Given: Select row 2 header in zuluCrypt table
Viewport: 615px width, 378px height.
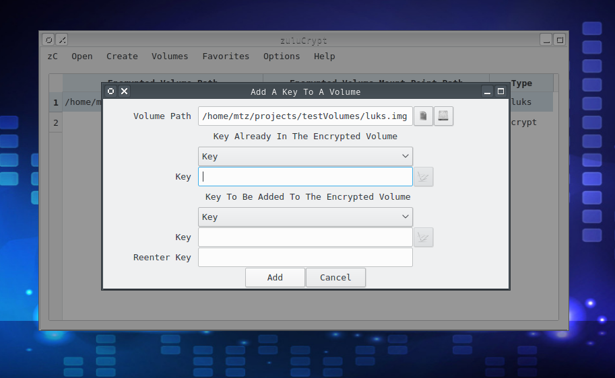Looking at the screenshot, I should 56,122.
